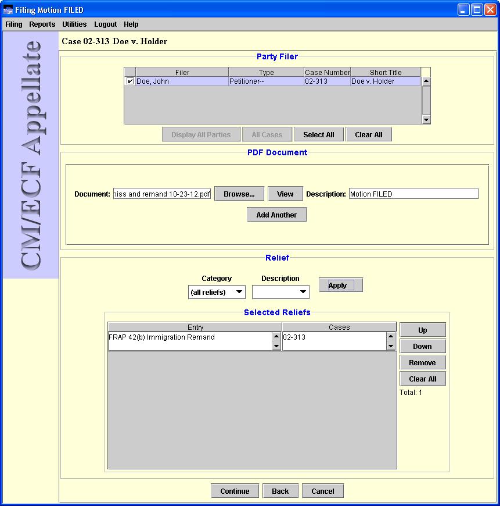This screenshot has height=506, width=500.
Task: Click the Entry column header
Action: click(x=195, y=327)
